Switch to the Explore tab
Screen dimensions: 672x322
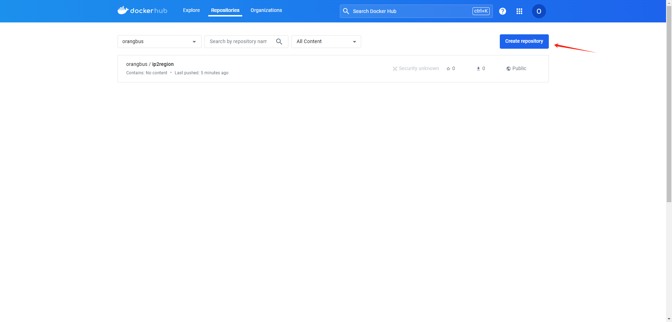pyautogui.click(x=191, y=11)
